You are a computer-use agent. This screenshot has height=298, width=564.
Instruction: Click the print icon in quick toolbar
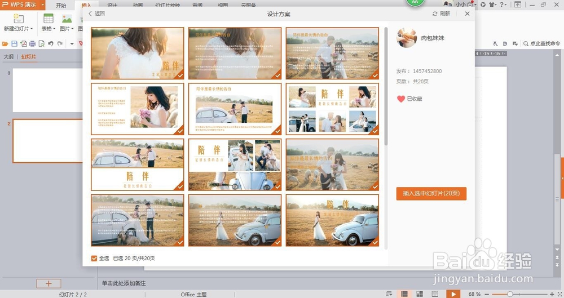click(33, 43)
